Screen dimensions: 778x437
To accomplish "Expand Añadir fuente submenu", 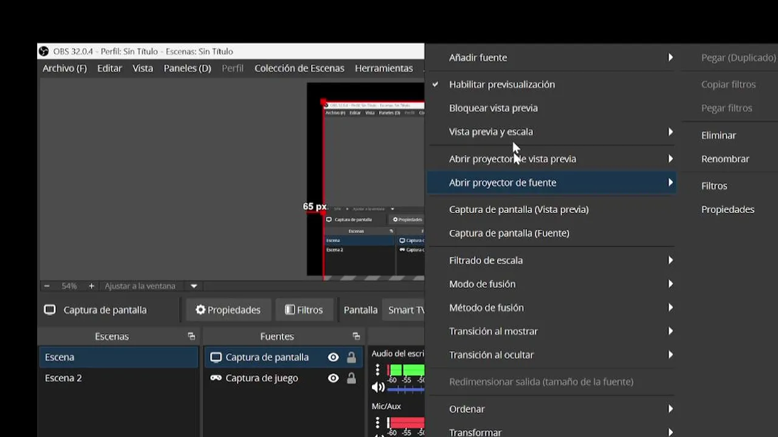I will point(551,58).
